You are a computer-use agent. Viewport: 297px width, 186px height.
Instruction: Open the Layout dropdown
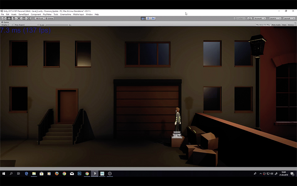[x=289, y=19]
